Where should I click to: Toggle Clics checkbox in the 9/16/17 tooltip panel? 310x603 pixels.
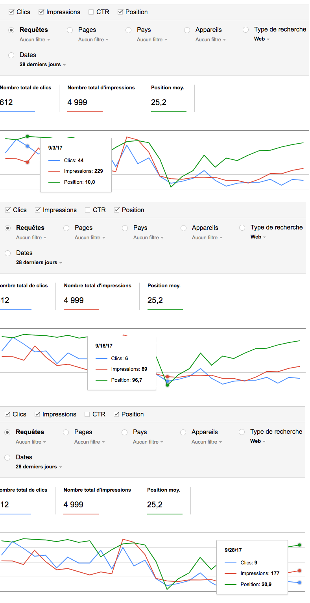pyautogui.click(x=8, y=210)
